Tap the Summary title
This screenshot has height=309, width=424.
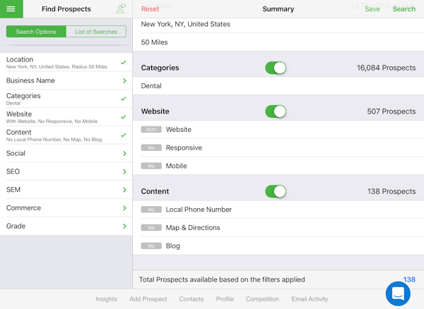tap(278, 9)
